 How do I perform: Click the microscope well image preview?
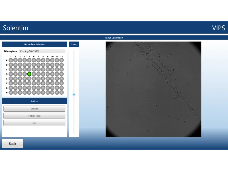153,89
